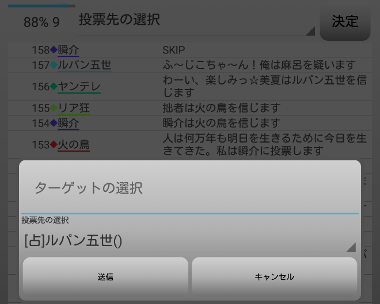The width and height of the screenshot is (380, 304).
Task: Open the 投票先の選択 dropdown at the top
Action: 196,20
